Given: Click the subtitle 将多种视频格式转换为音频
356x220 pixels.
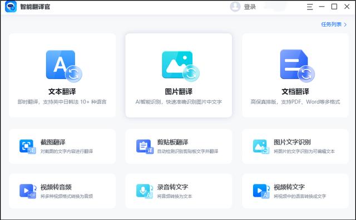Looking at the screenshot, I should pyautogui.click(x=67, y=196).
